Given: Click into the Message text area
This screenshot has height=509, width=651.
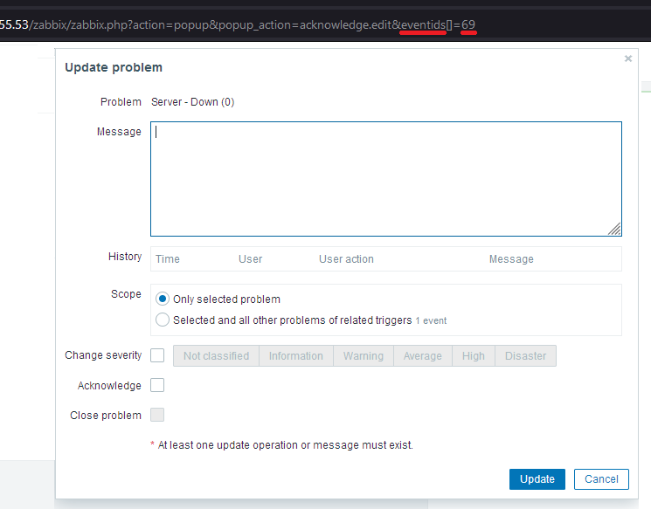Looking at the screenshot, I should point(385,179).
